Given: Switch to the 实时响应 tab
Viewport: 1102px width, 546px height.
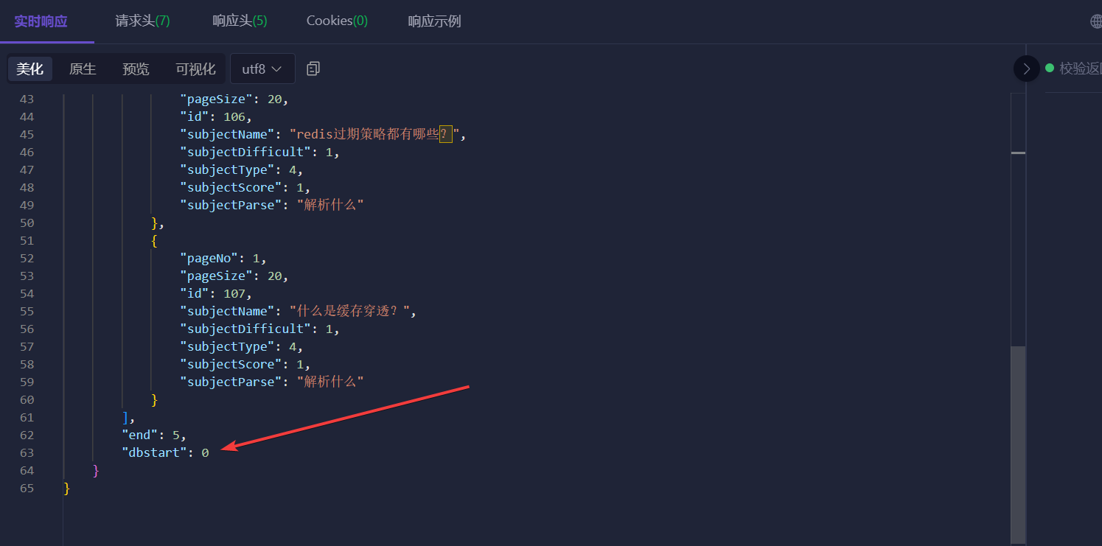Looking at the screenshot, I should pyautogui.click(x=41, y=21).
